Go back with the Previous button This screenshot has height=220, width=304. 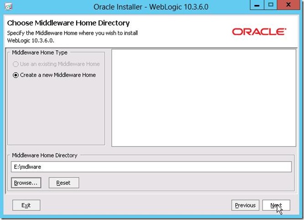pyautogui.click(x=245, y=205)
